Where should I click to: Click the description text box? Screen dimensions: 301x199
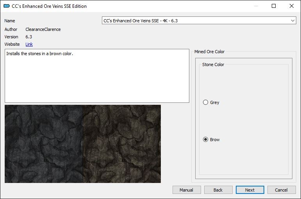point(97,76)
